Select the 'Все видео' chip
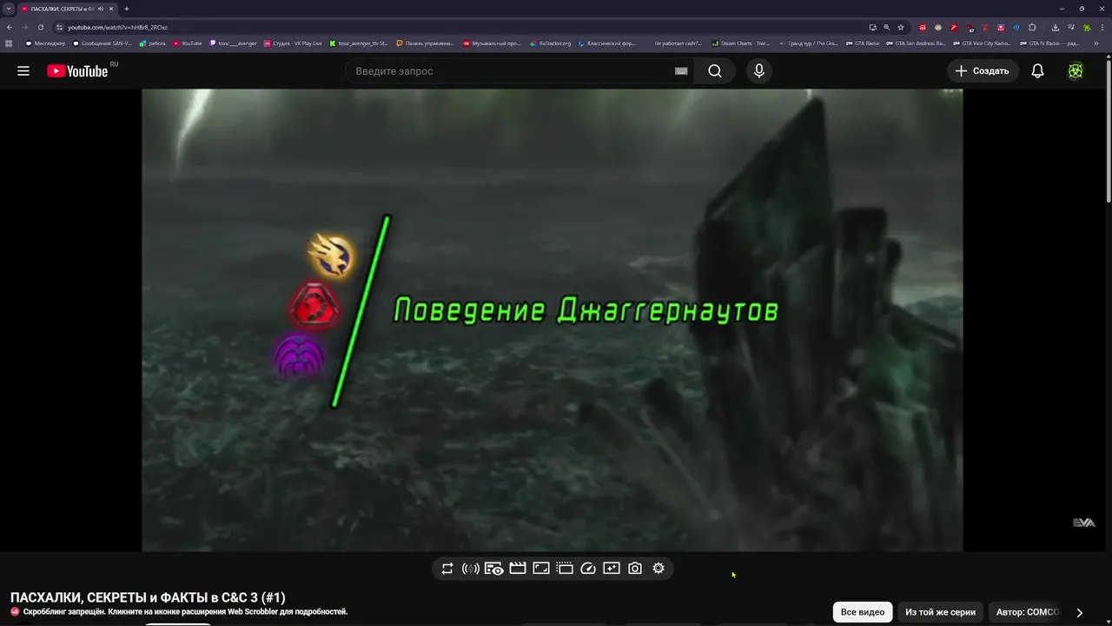Screen dimensions: 1112x626 pos(863,612)
